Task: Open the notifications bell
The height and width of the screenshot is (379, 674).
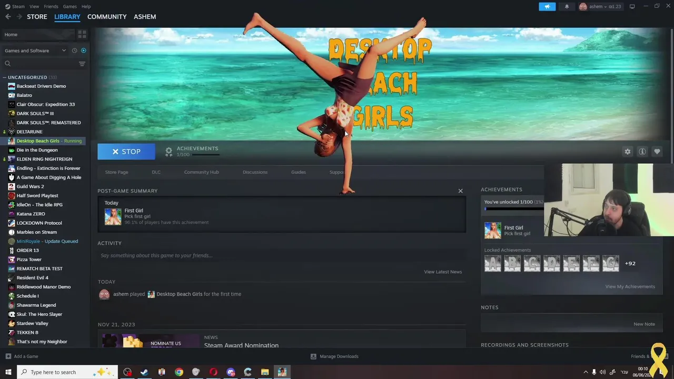Action: click(x=567, y=6)
